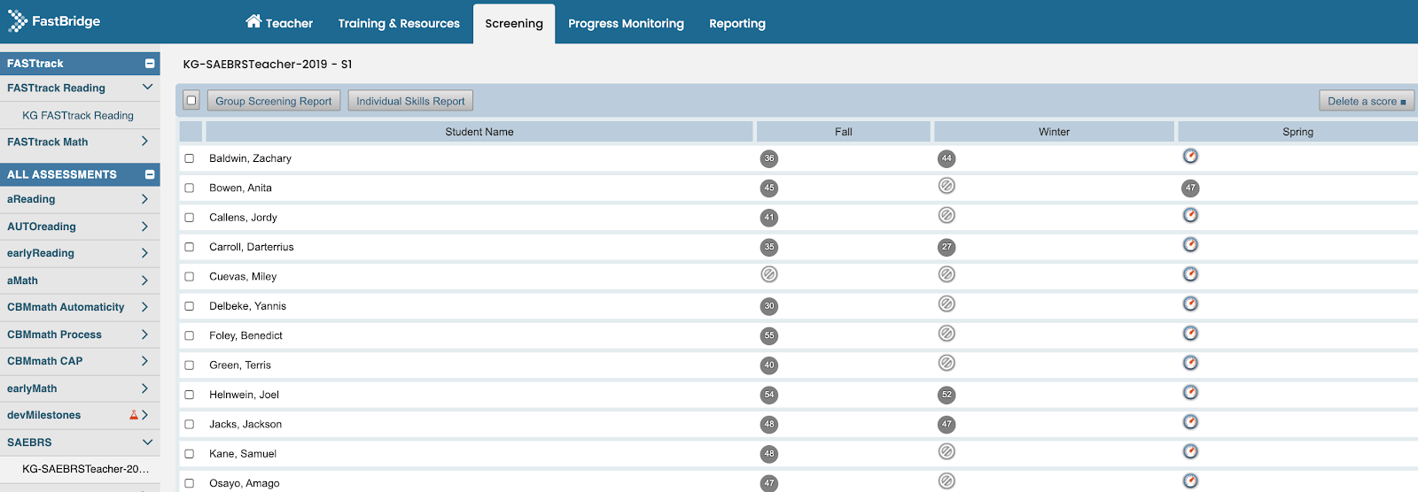This screenshot has width=1418, height=492.
Task: Check the box for Callens, Jordy
Action: point(189,218)
